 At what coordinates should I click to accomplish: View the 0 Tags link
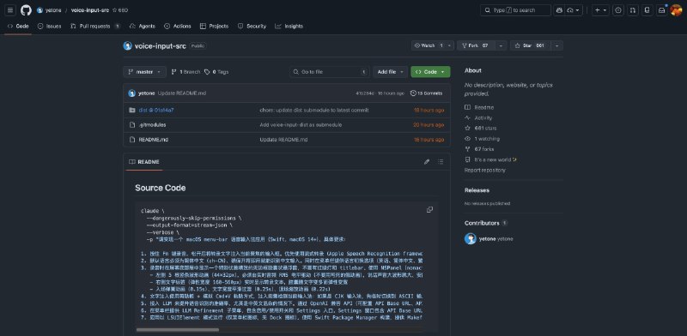coord(216,72)
